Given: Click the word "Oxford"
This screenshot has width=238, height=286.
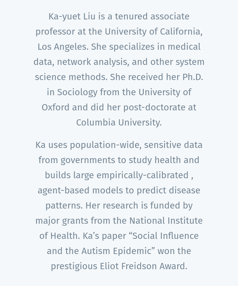Looking at the screenshot, I should 56,107.
